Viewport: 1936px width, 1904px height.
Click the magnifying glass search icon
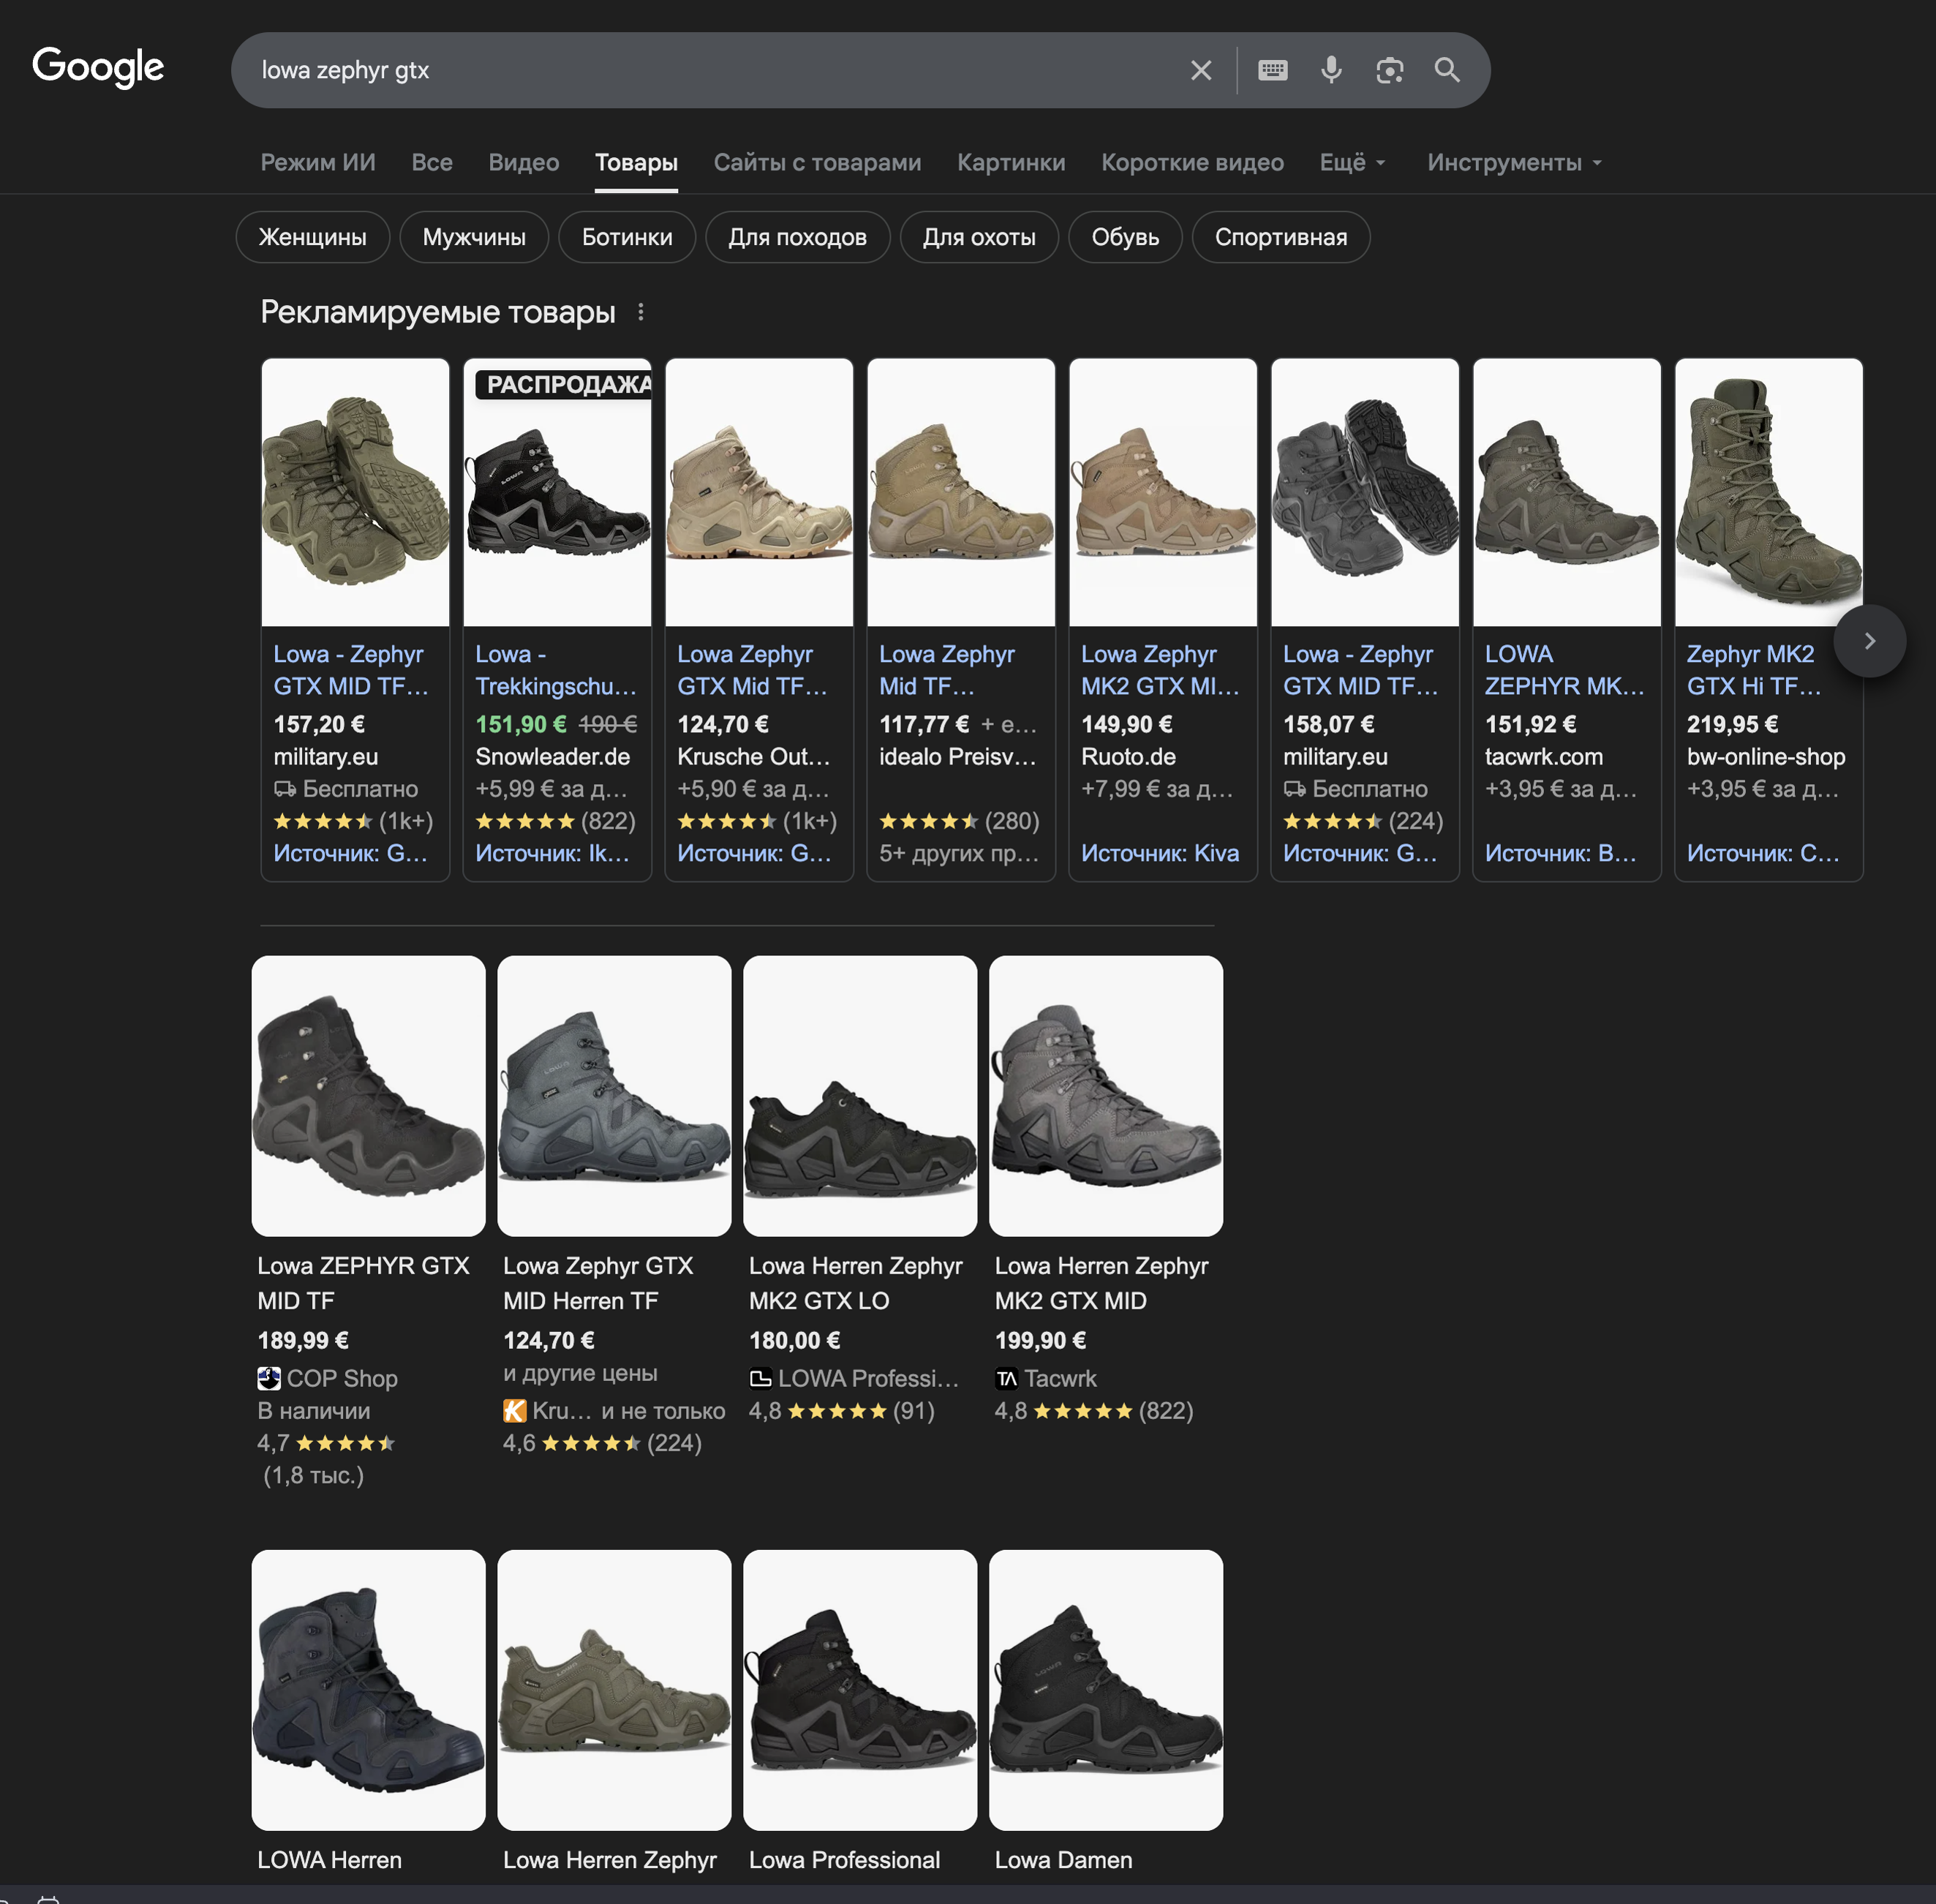coord(1447,70)
